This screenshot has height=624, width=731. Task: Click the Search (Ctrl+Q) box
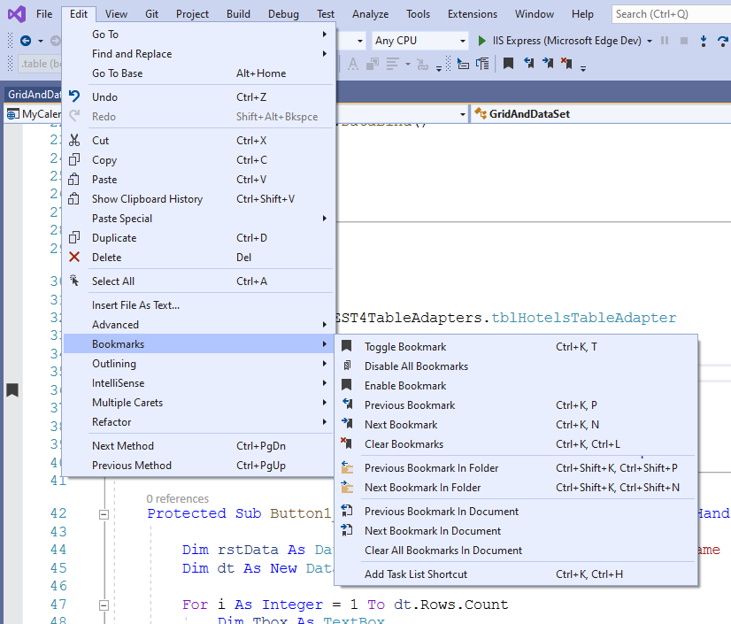[672, 14]
